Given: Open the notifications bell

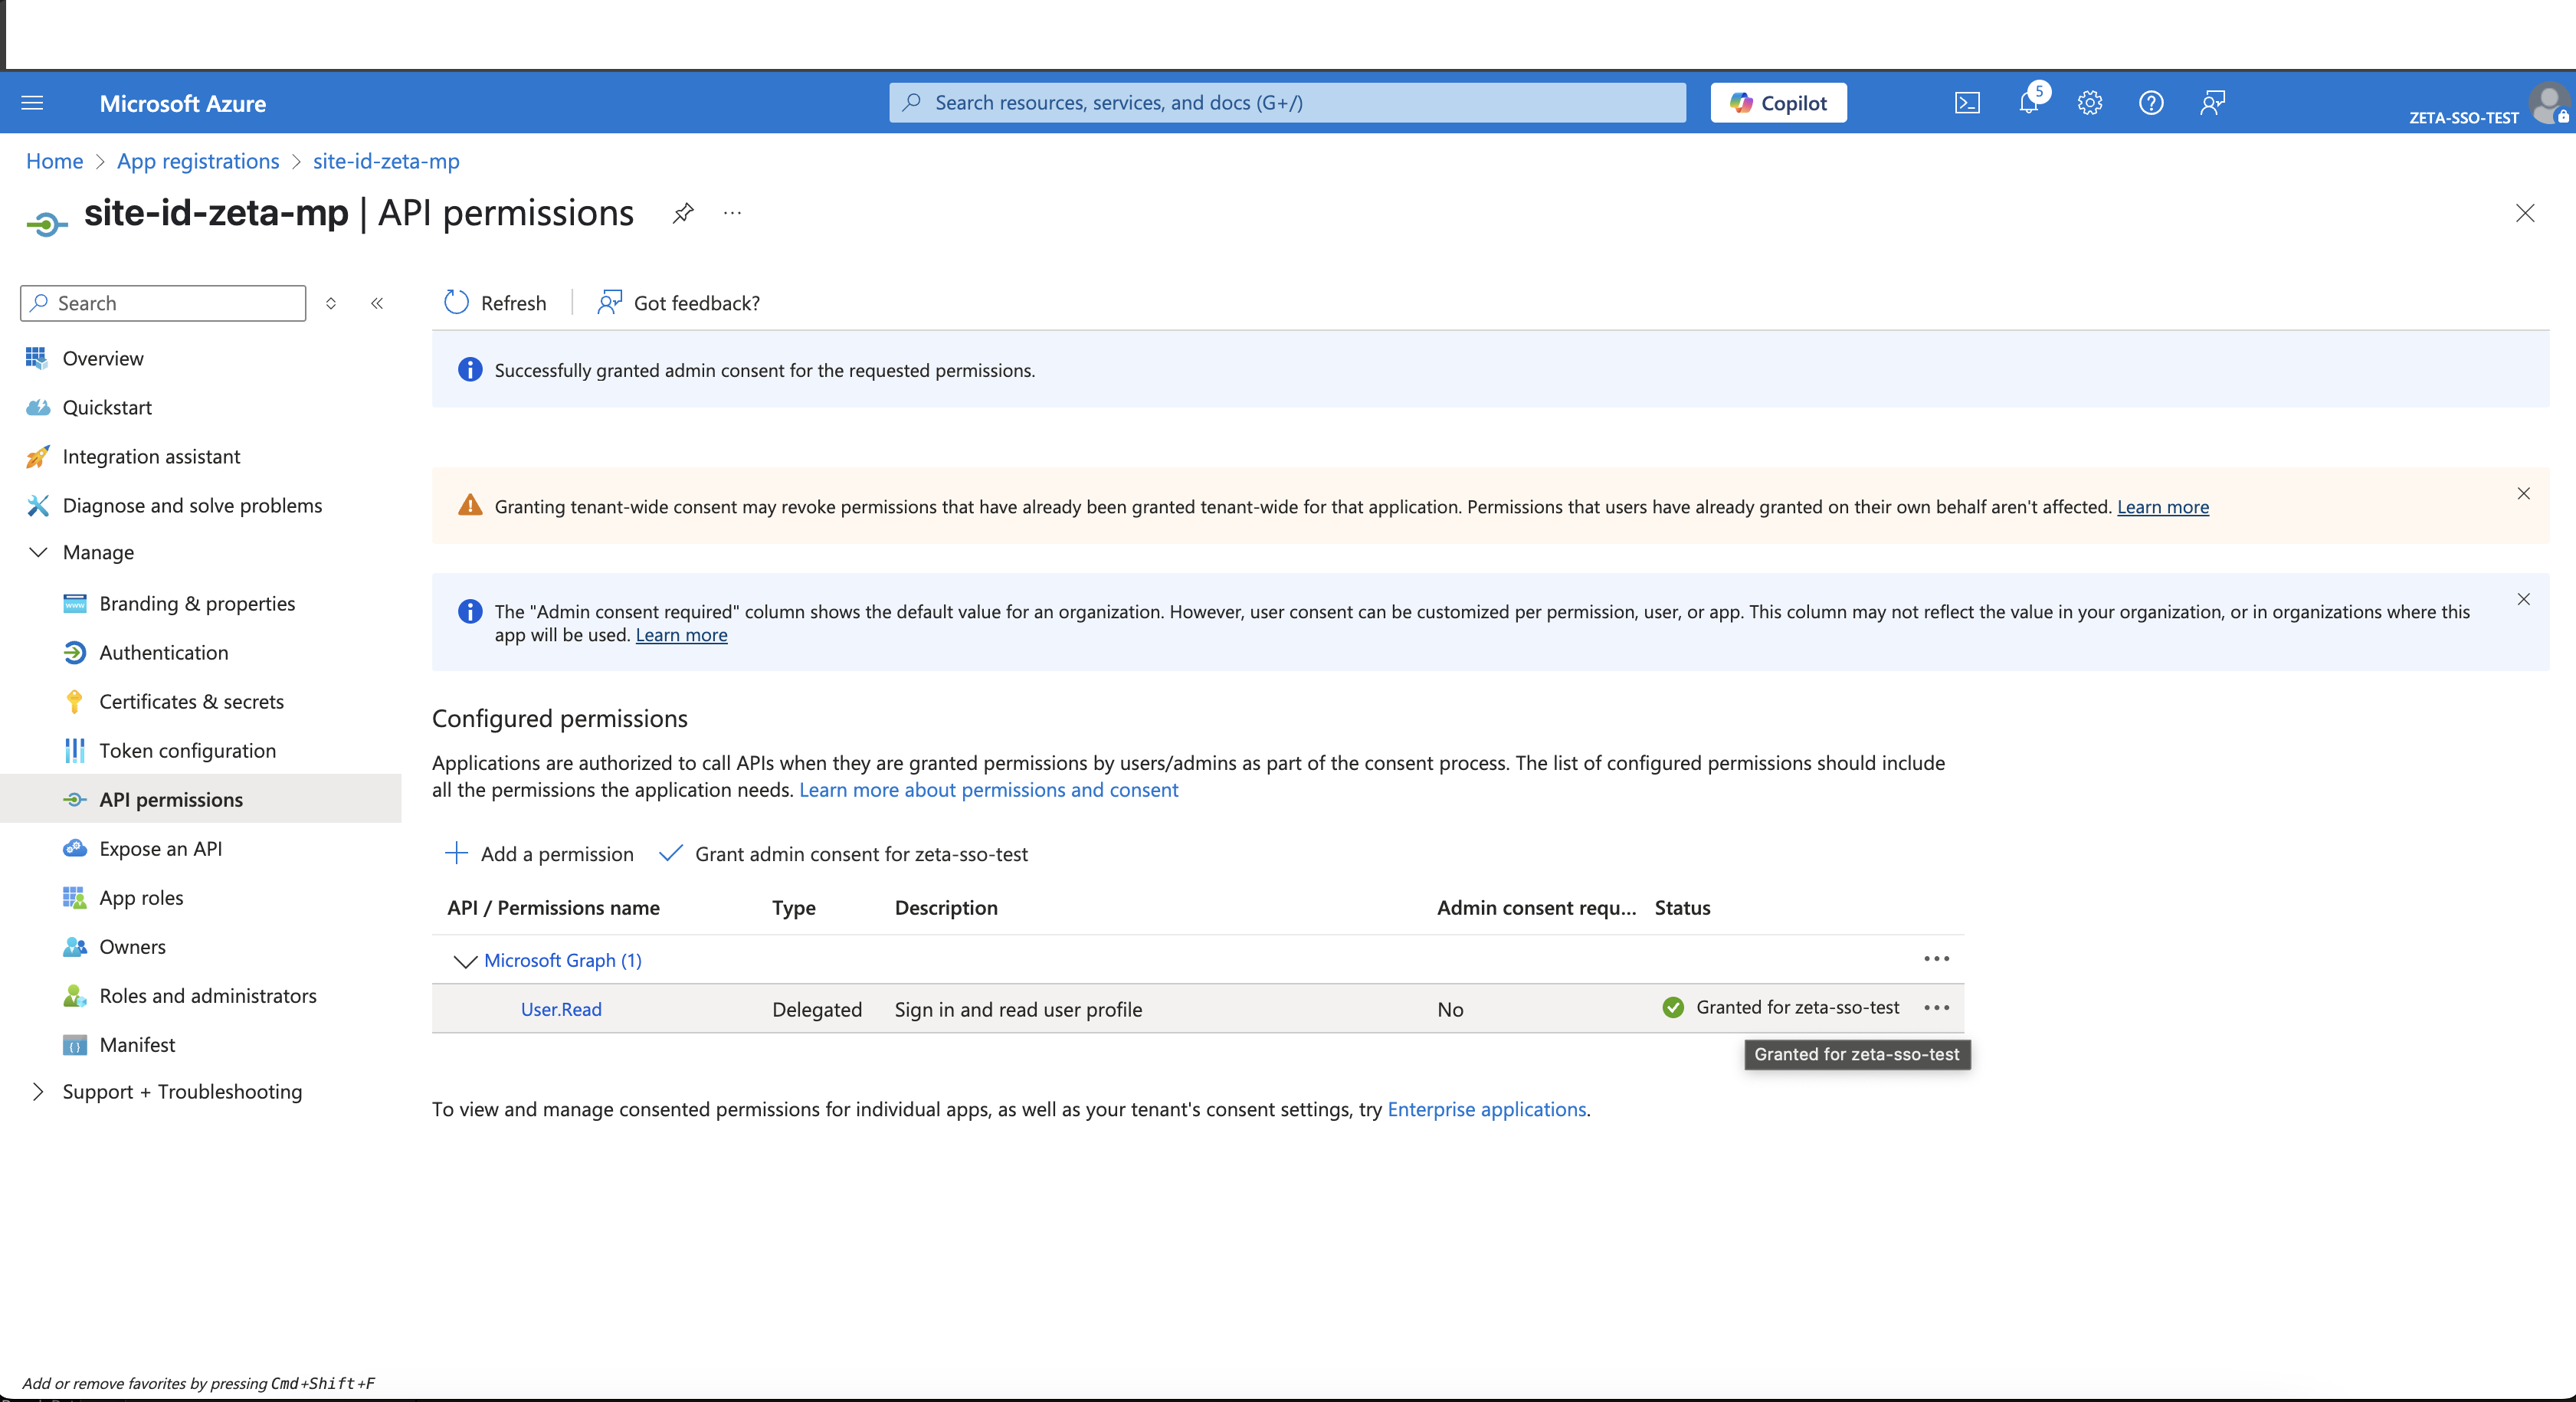Looking at the screenshot, I should (2029, 102).
